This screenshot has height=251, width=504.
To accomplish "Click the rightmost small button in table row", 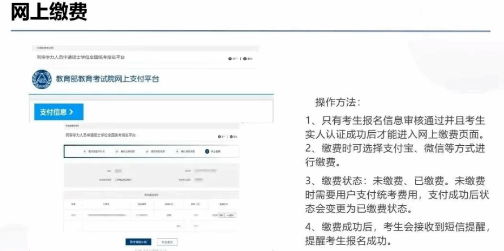I will pyautogui.click(x=231, y=215).
